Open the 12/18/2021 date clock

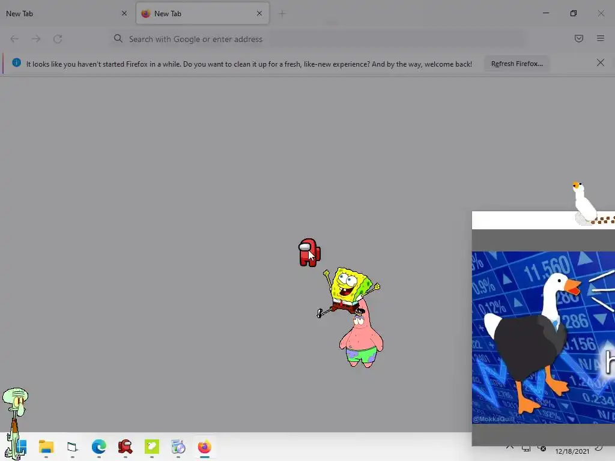coord(572,451)
